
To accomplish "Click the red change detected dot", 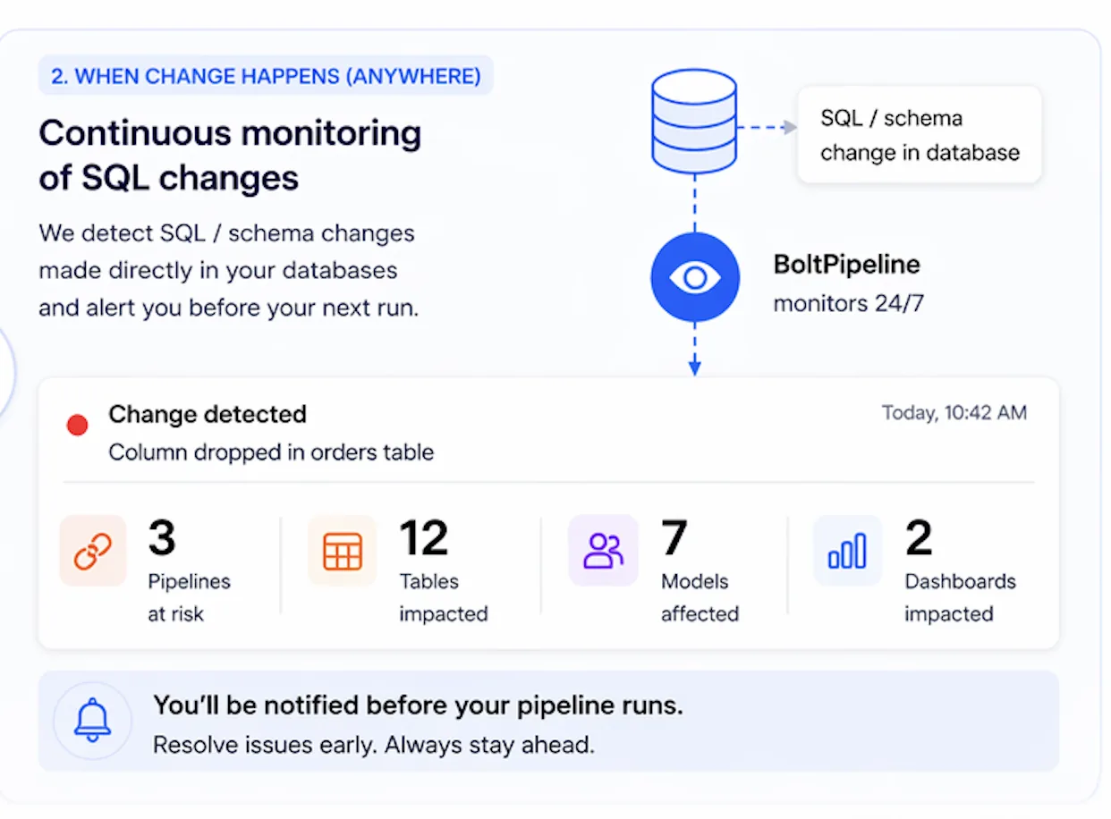I will [78, 426].
